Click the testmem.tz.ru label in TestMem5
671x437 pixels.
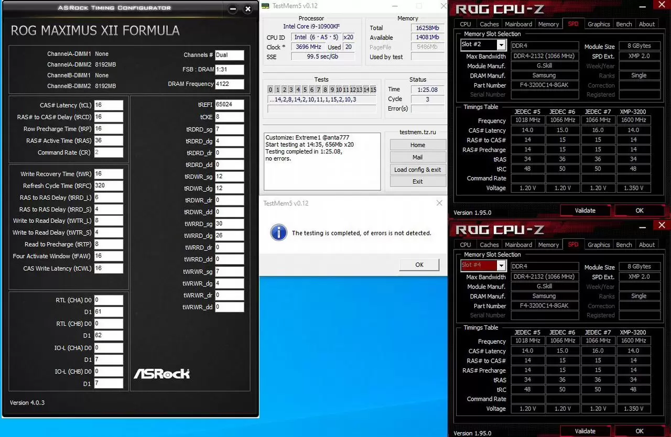[x=418, y=133]
